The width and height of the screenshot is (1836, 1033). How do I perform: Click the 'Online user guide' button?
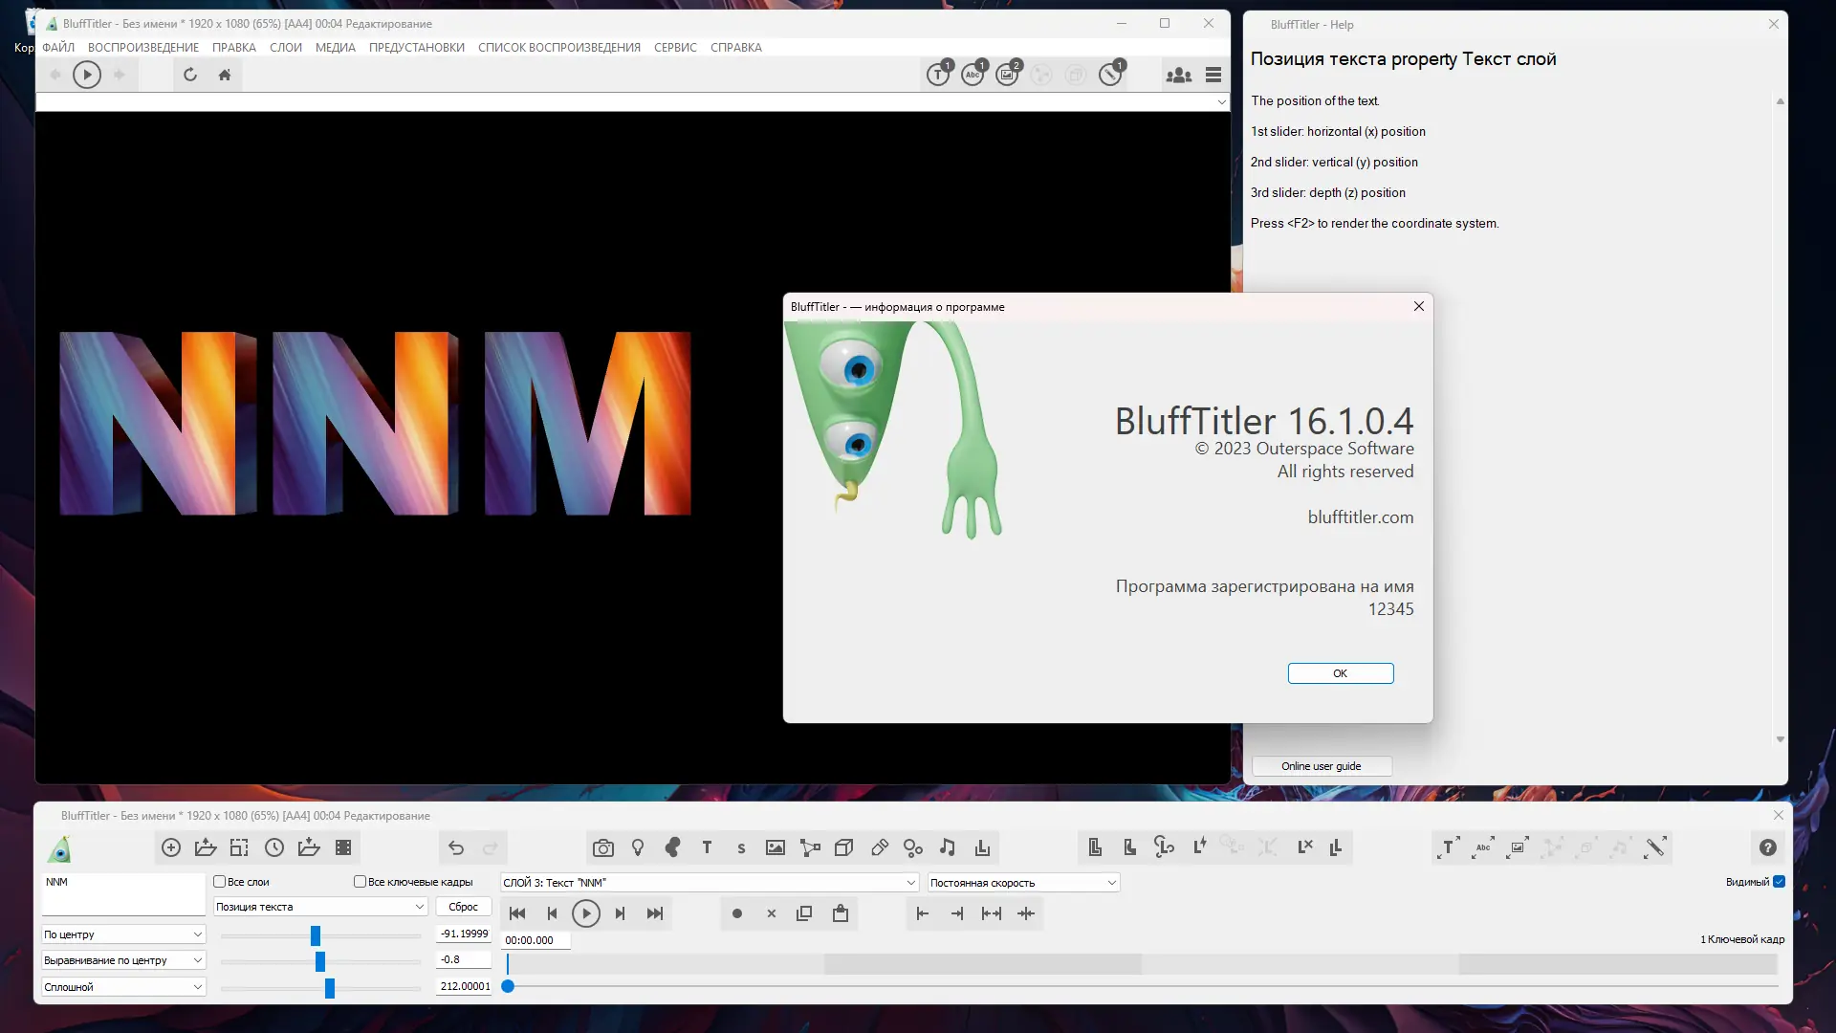tap(1321, 766)
